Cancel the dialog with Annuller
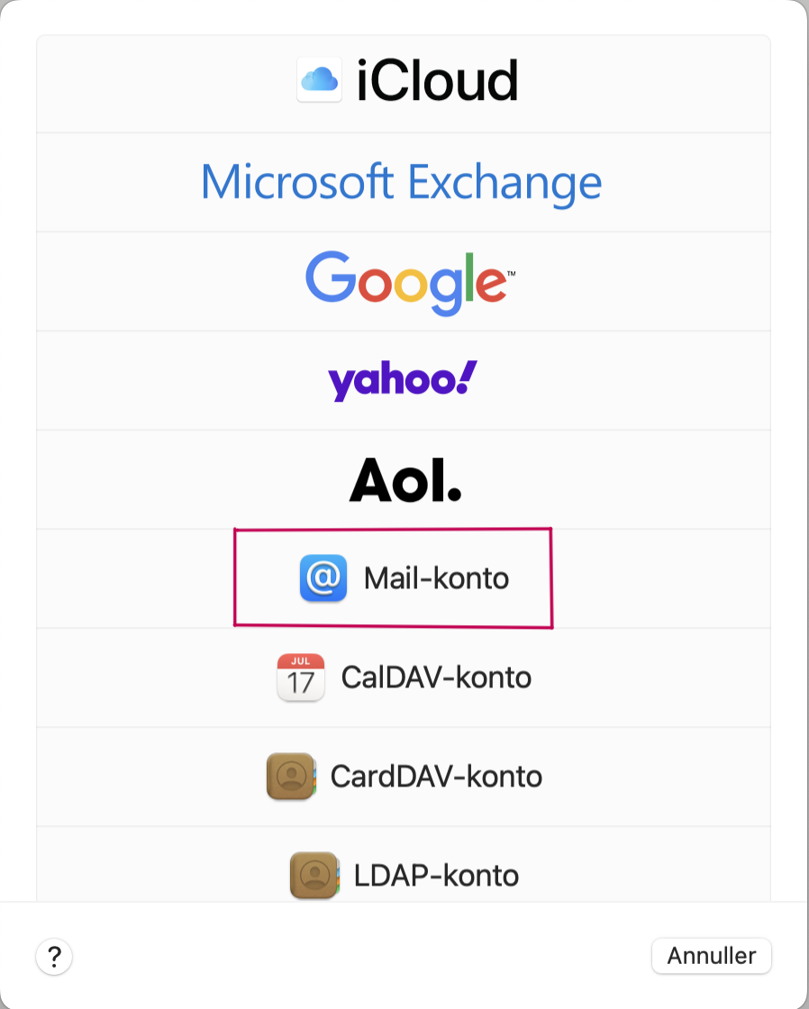Image resolution: width=809 pixels, height=1009 pixels. click(711, 956)
